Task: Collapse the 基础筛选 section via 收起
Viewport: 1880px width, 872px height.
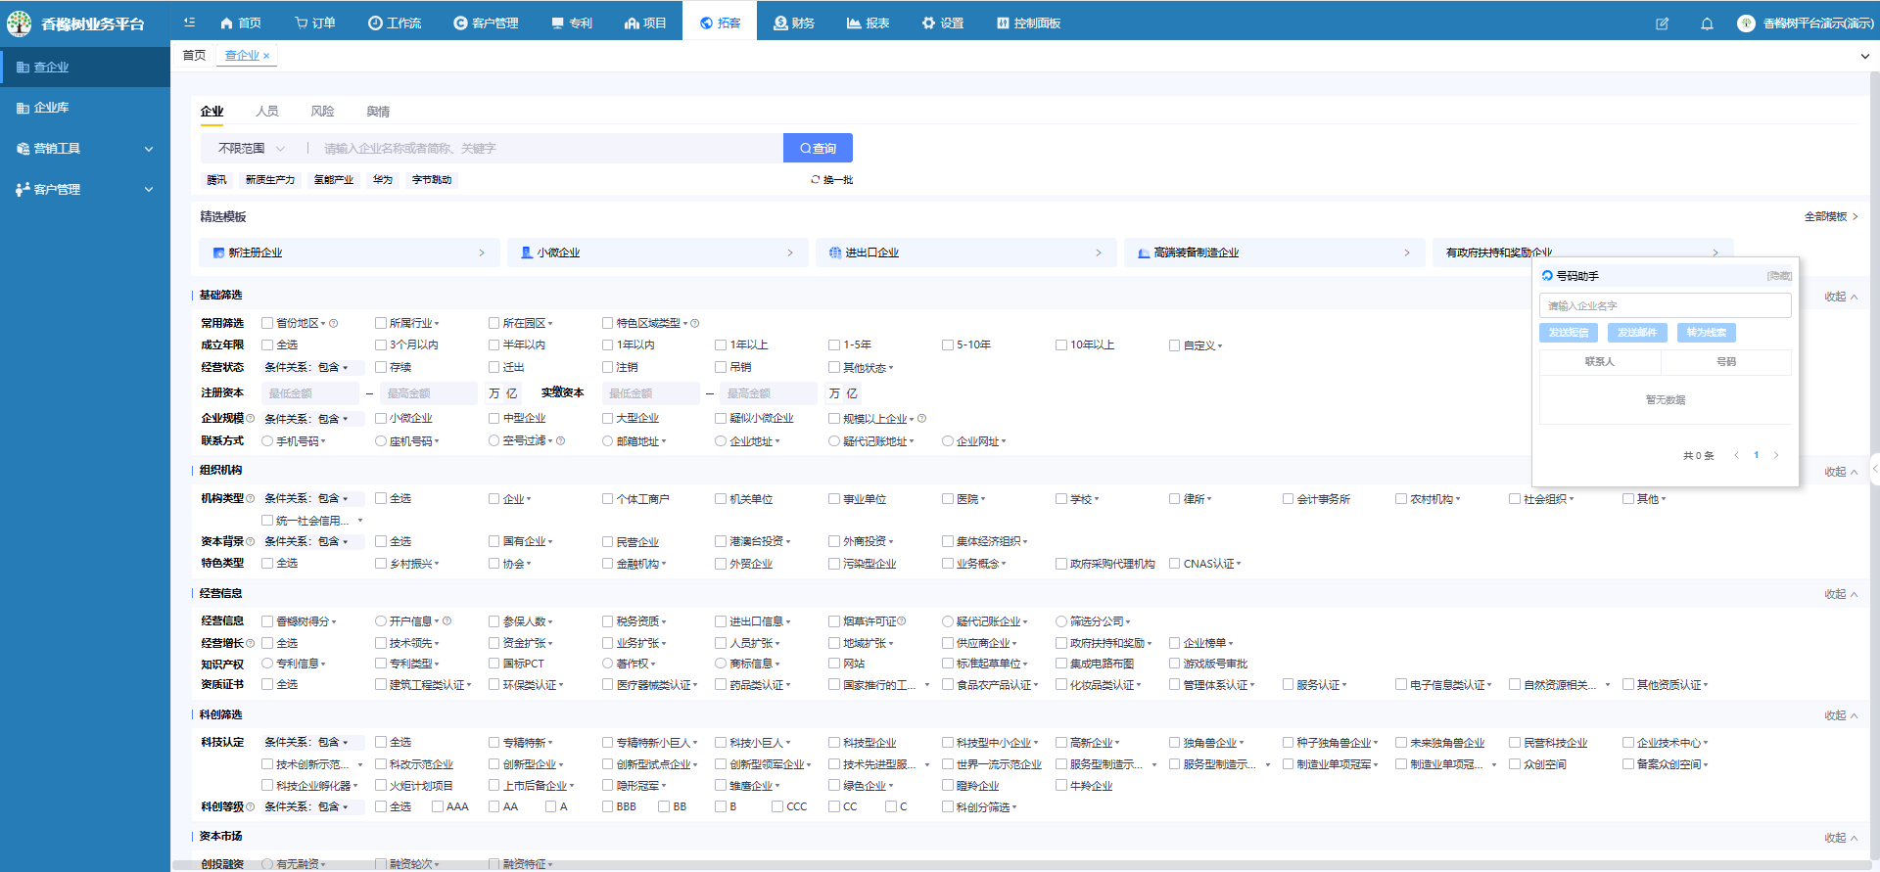Action: pos(1840,297)
